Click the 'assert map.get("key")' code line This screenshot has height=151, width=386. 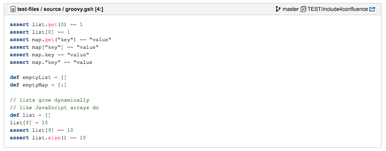pos(60,40)
